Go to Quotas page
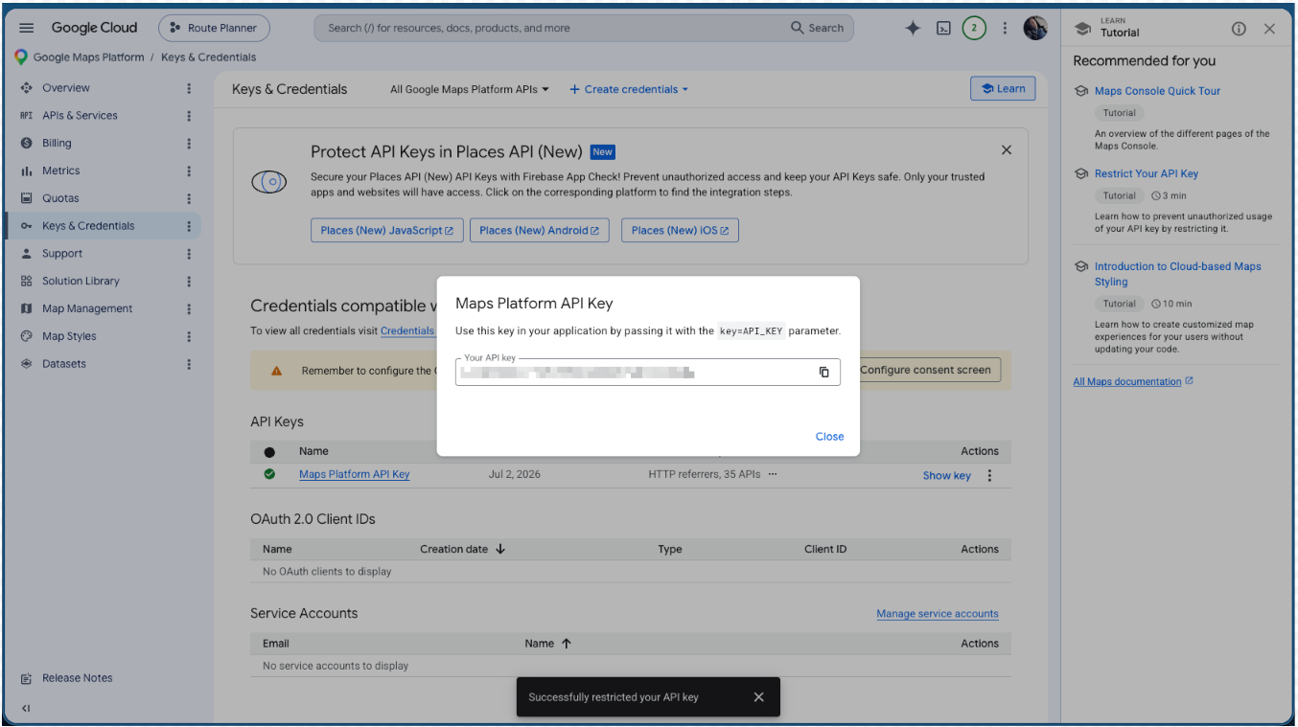Viewport: 1298px width, 727px height. click(60, 198)
